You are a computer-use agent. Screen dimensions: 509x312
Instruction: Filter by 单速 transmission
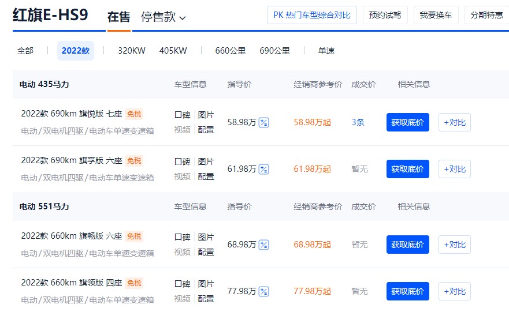pyautogui.click(x=326, y=51)
